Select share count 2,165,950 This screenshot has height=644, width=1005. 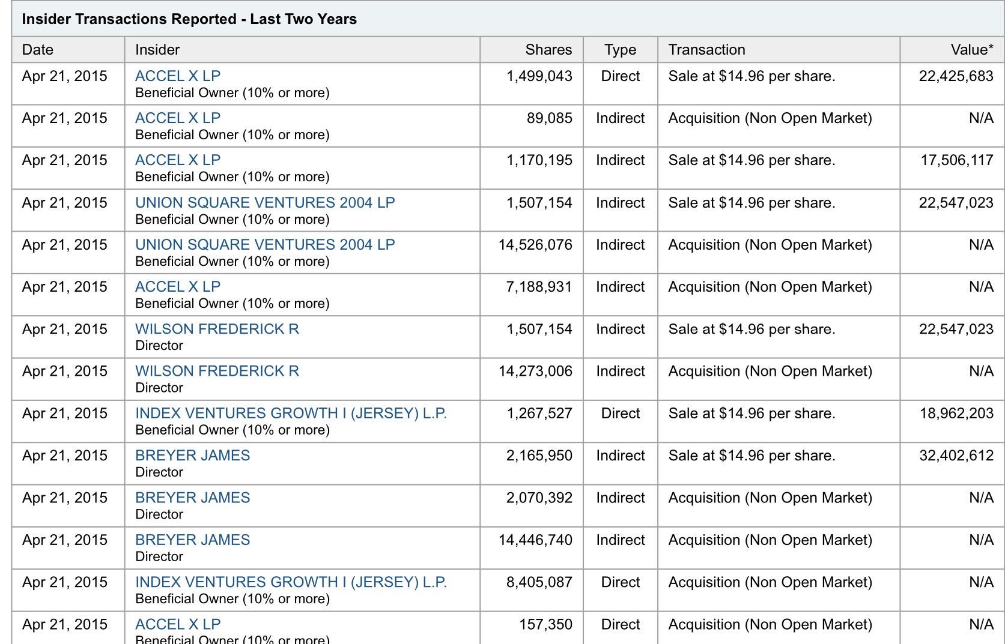coord(539,456)
